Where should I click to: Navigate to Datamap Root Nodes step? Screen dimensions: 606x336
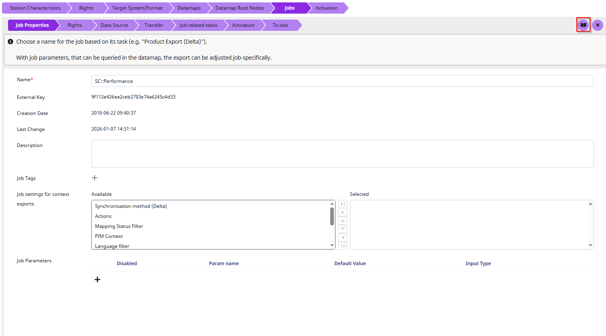click(x=239, y=8)
